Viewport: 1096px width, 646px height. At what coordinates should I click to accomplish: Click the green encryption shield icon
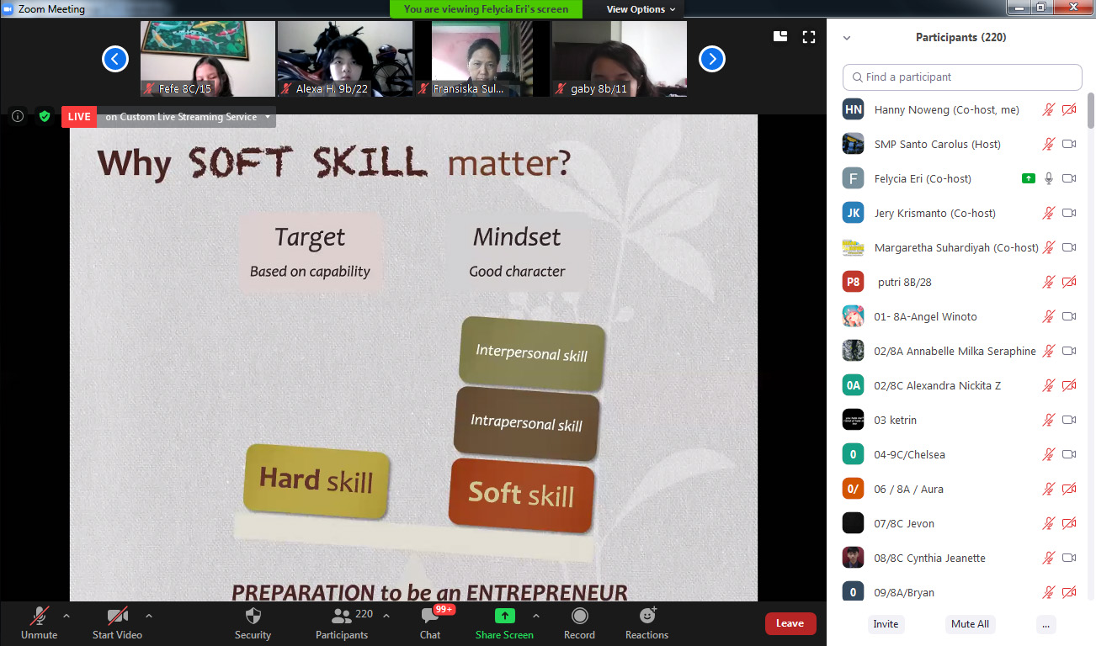[x=45, y=117]
